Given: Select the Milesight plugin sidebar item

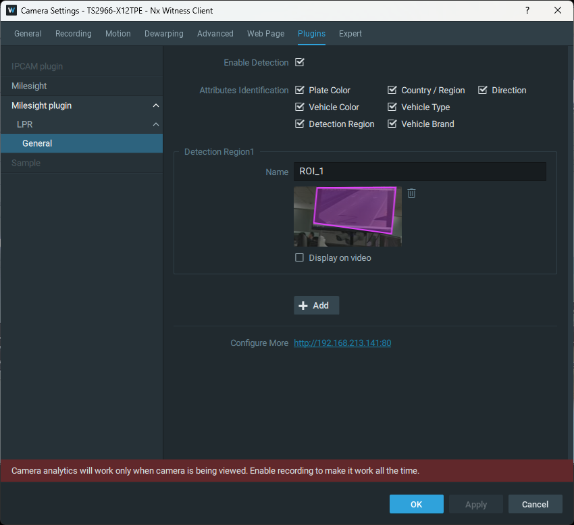Looking at the screenshot, I should click(x=82, y=105).
